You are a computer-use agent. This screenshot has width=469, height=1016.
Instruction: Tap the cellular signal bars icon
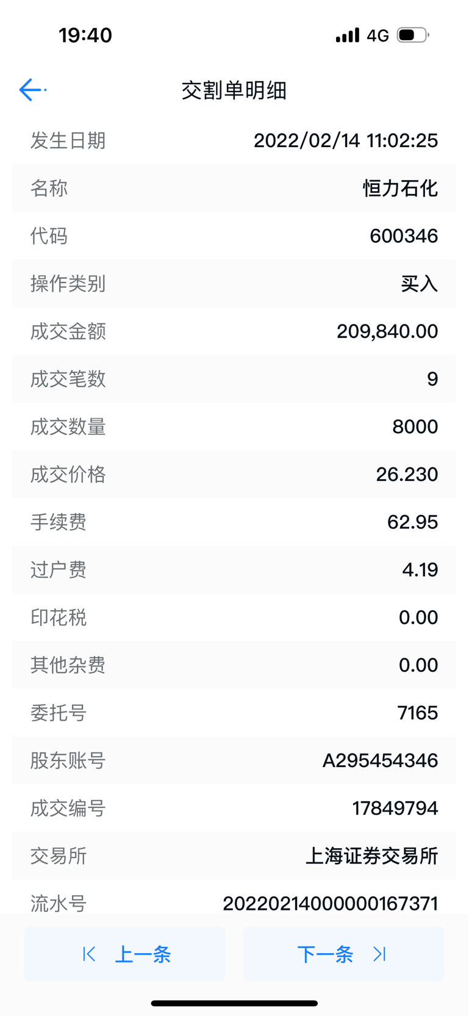click(x=348, y=35)
